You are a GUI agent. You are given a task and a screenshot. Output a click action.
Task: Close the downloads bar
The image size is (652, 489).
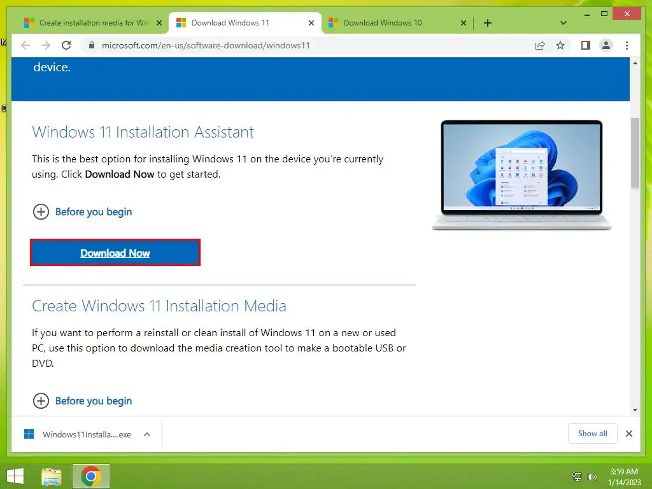click(628, 434)
